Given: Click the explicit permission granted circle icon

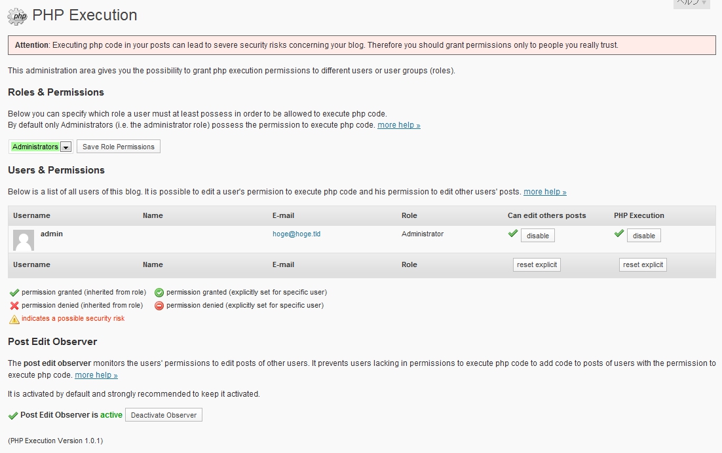Looking at the screenshot, I should coord(159,293).
